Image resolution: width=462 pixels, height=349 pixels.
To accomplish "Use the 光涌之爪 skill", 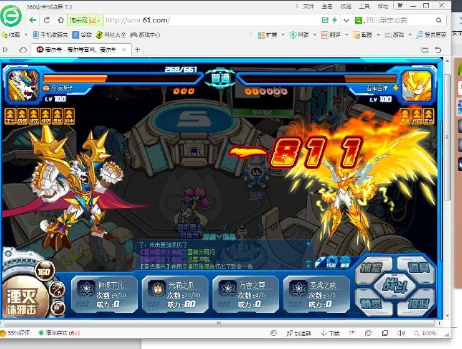I will [175, 295].
